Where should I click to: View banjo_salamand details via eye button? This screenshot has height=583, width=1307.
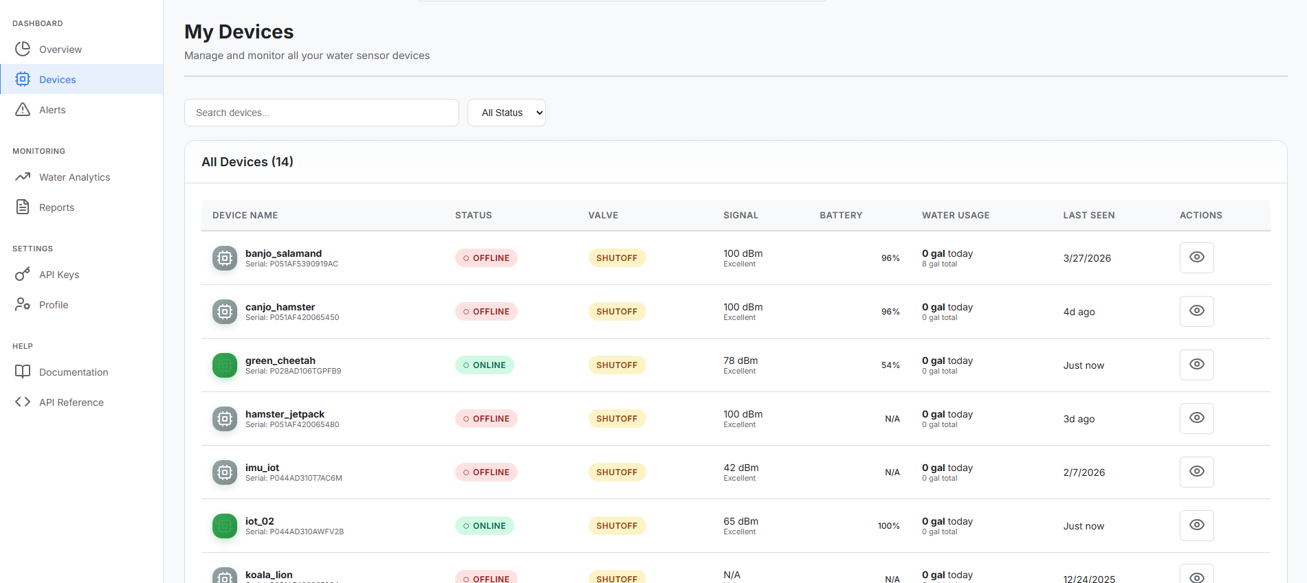point(1197,258)
